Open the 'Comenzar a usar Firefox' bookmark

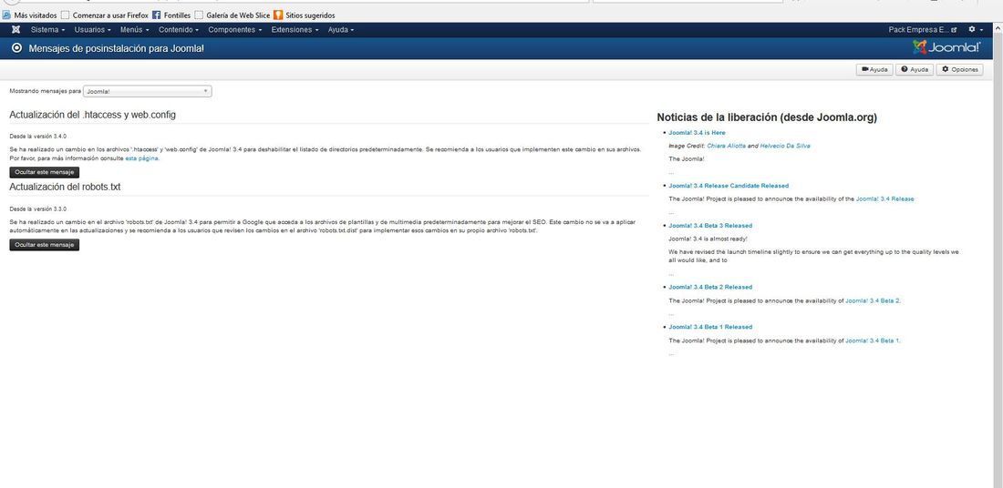104,15
